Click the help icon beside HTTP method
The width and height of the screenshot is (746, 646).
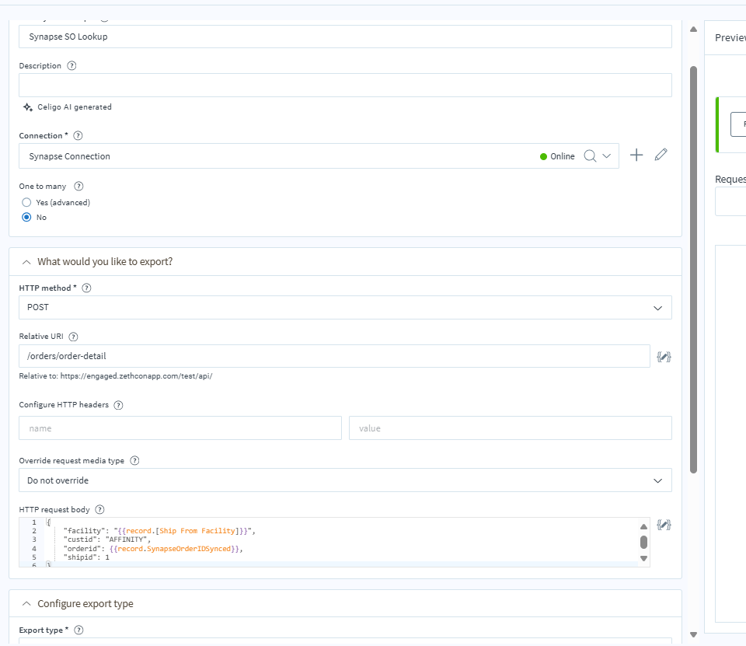click(x=86, y=288)
